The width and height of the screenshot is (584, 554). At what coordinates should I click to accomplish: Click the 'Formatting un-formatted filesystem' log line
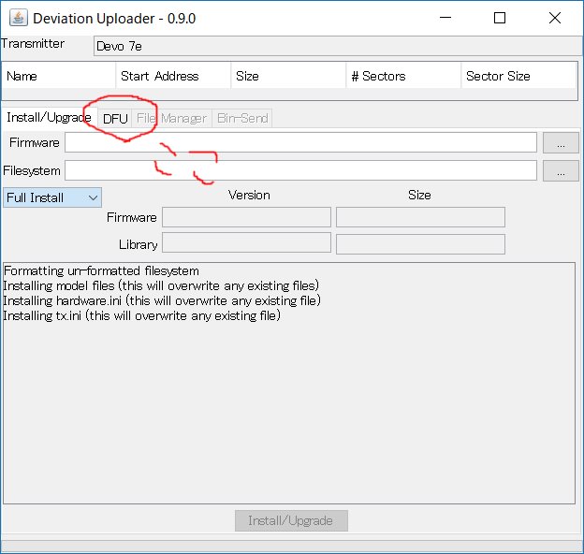coord(101,270)
